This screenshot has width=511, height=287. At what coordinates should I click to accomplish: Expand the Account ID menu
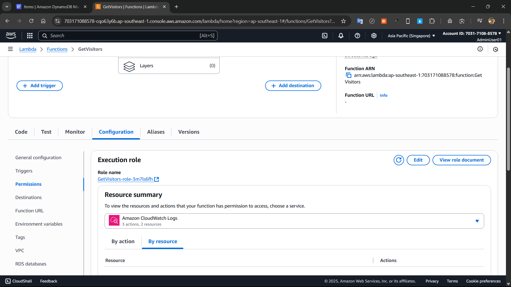click(x=472, y=33)
